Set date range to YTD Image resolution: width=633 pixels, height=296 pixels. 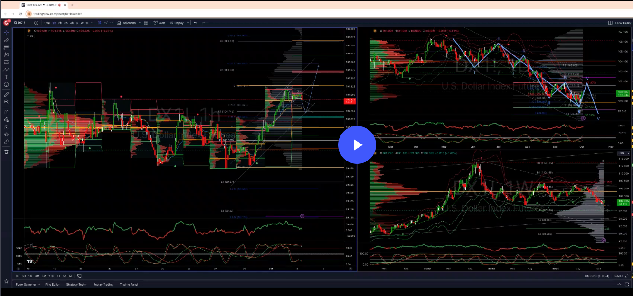[x=51, y=276]
